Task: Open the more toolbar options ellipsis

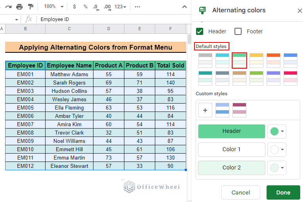Action: click(x=137, y=7)
